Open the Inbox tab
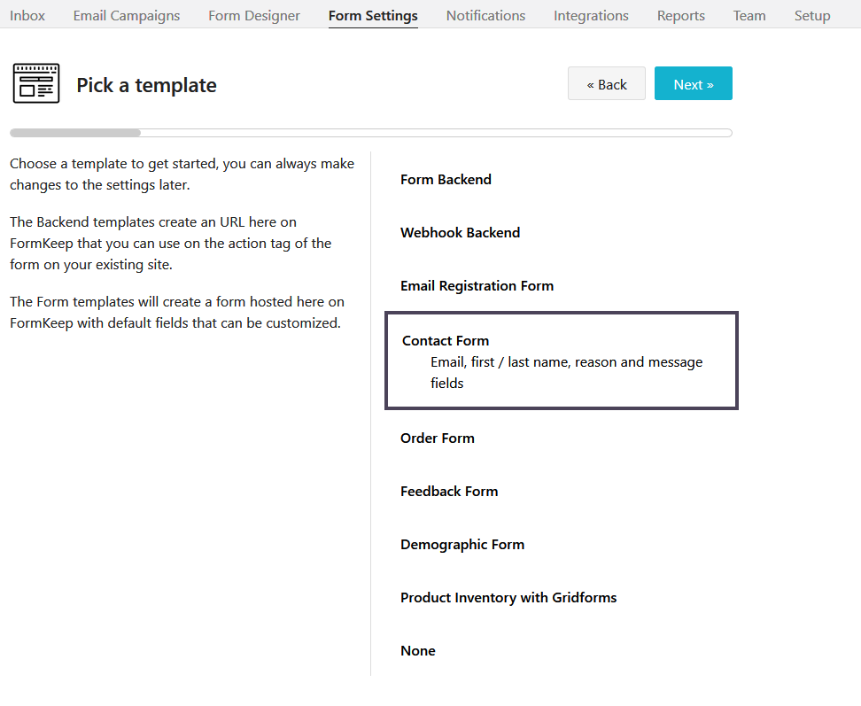The image size is (861, 706). [27, 15]
